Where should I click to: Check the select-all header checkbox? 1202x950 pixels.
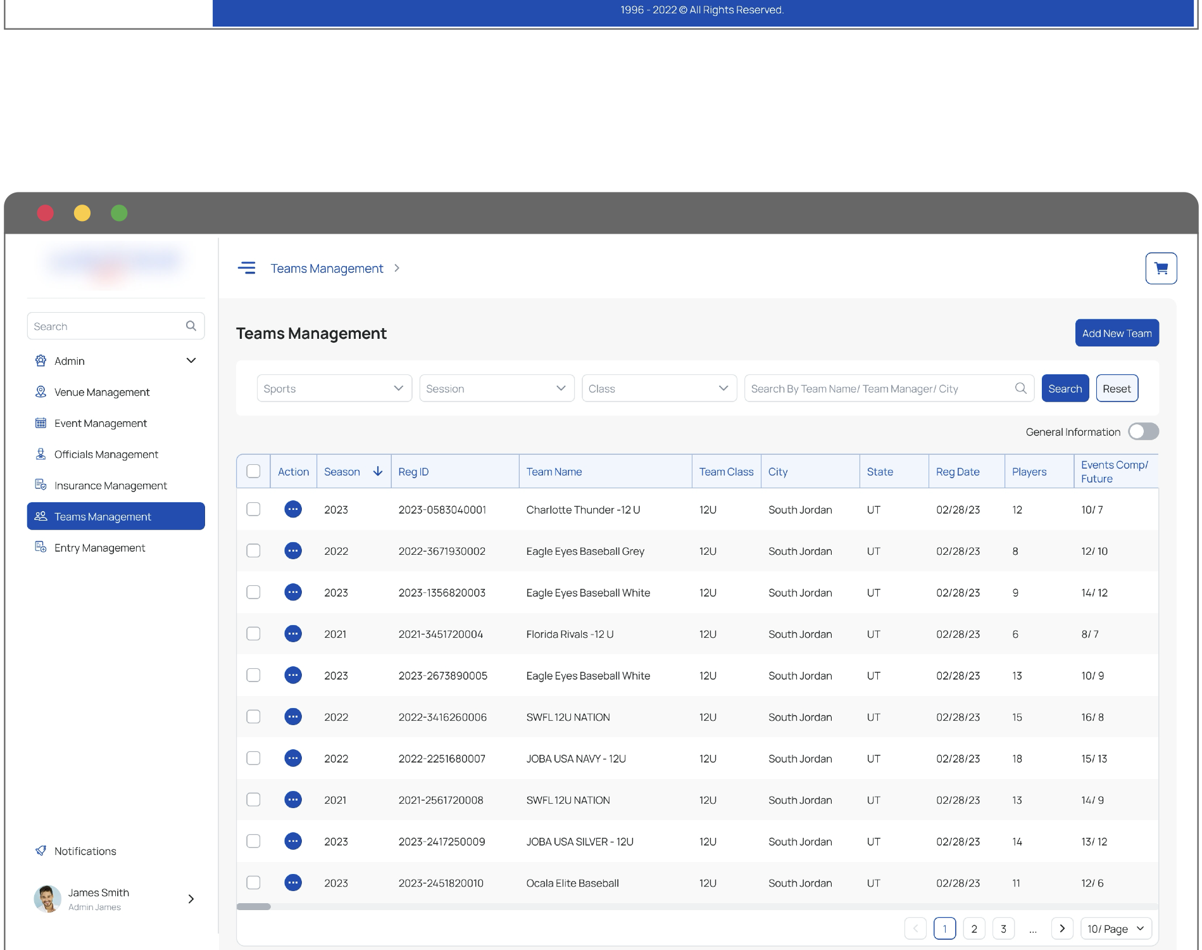pos(253,471)
